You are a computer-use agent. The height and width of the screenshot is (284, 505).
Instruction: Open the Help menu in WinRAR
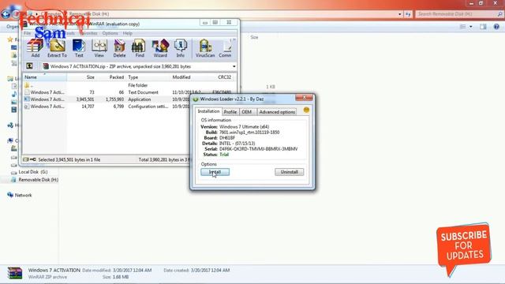click(128, 33)
